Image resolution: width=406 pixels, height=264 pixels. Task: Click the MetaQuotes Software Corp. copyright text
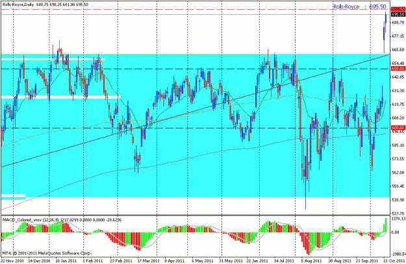47,253
